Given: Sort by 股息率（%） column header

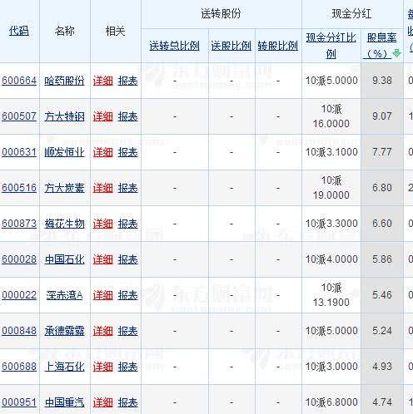Looking at the screenshot, I should [381, 46].
